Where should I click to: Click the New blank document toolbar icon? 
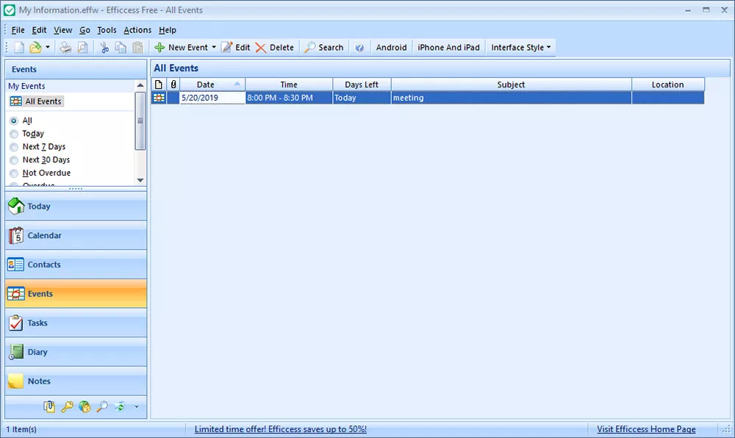click(x=19, y=47)
